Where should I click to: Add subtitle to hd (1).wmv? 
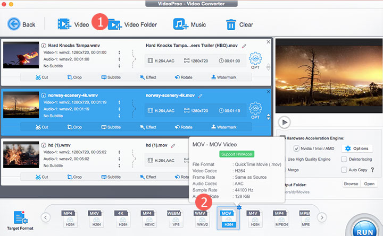click(111, 177)
